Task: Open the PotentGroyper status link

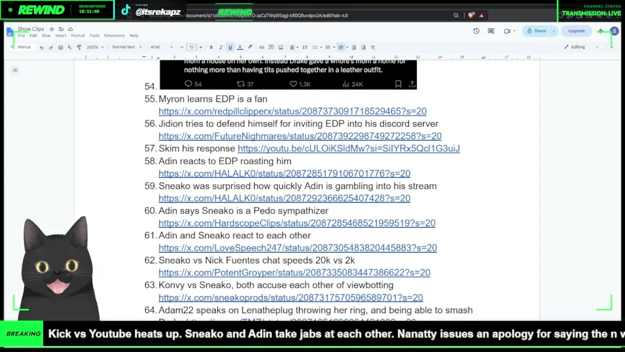Action: pos(294,273)
